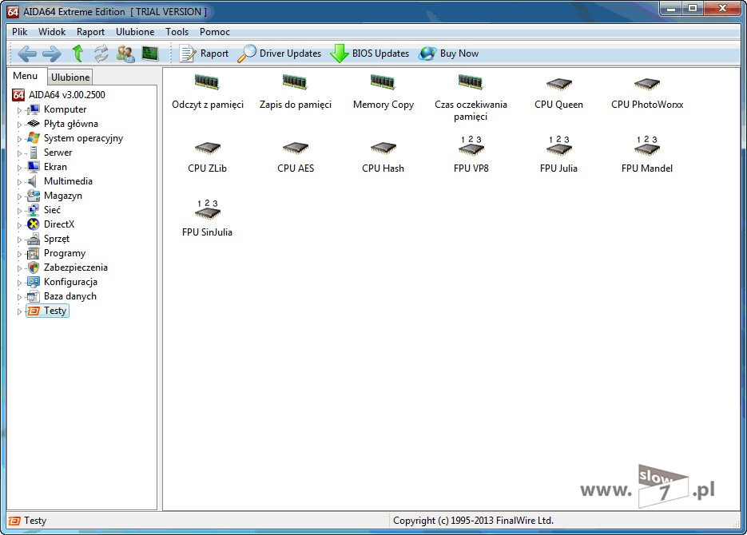Screen dimensions: 747x535
Task: Go forward with the right arrow
Action: [x=51, y=53]
